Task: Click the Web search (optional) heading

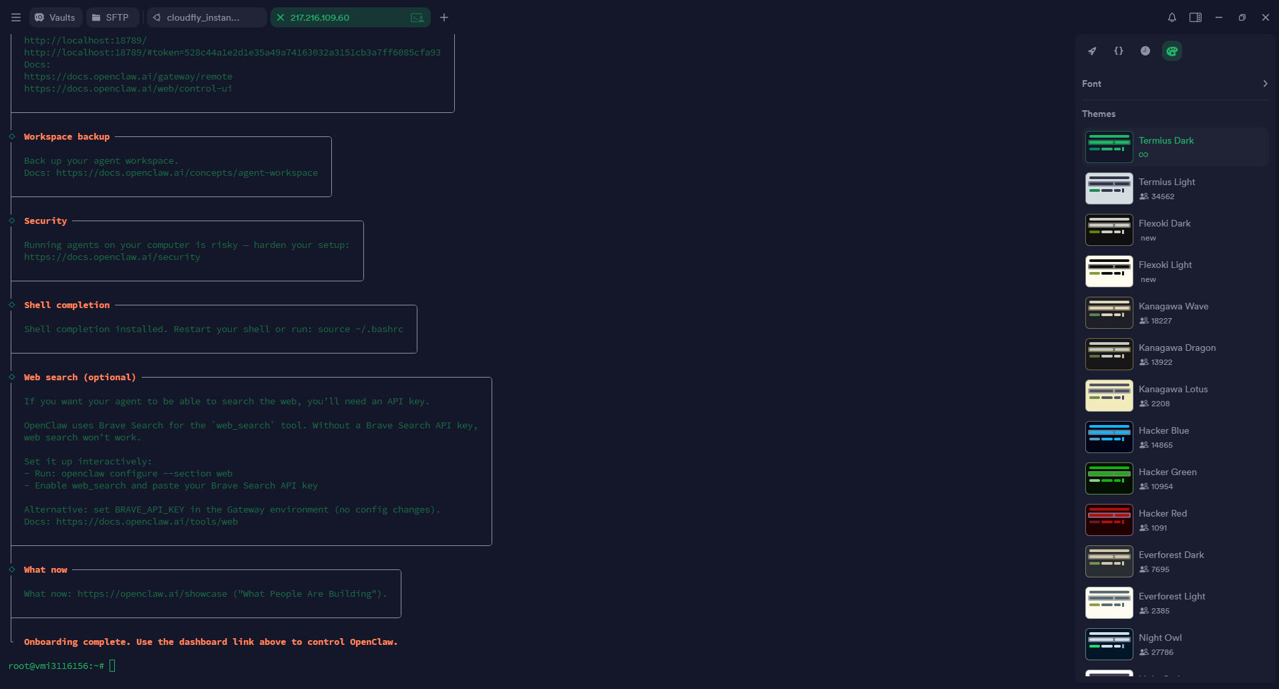Action: pos(80,377)
